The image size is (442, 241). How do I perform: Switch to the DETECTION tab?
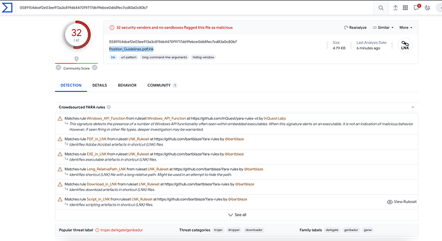71,85
